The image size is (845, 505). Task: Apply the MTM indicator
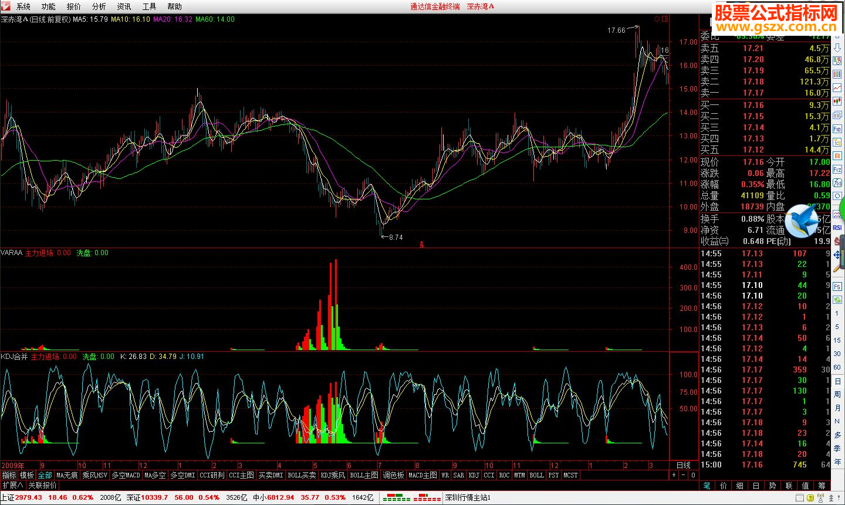click(519, 475)
